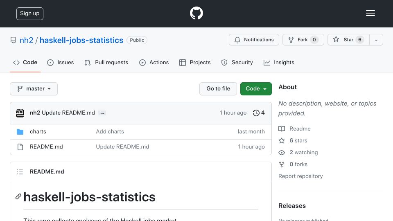Click the README.md title in readme header

47,171
